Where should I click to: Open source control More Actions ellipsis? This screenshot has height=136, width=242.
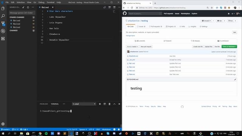33,7
